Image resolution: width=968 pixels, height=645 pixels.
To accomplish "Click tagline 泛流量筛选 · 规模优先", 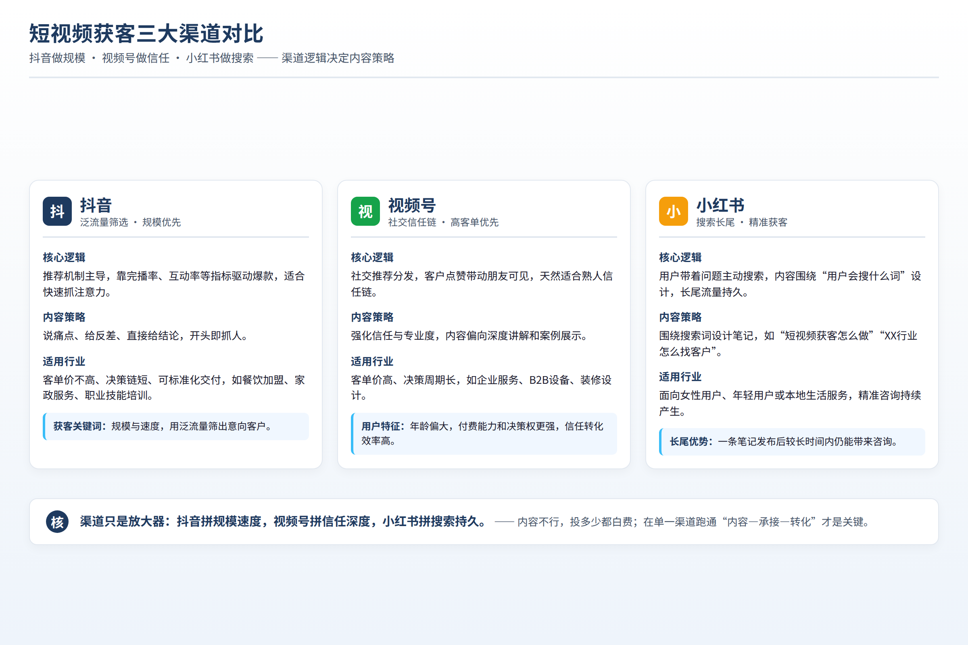I will click(x=130, y=222).
